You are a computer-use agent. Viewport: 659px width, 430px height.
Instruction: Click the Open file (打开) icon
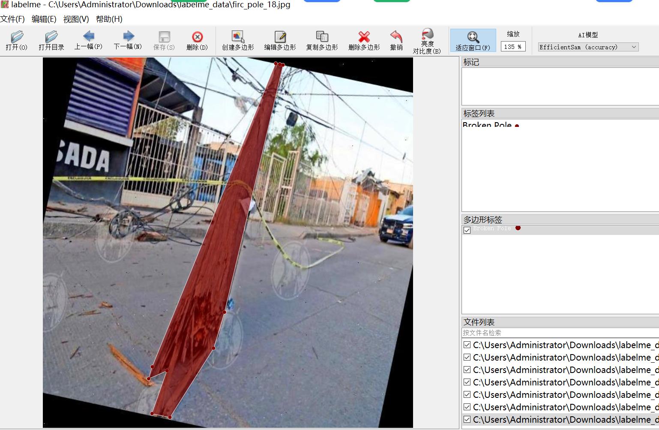(17, 37)
